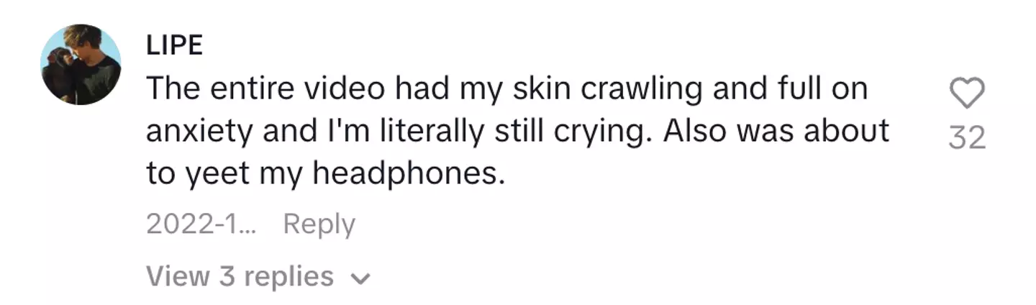Select the circular avatar next to LIPE
This screenshot has height=305, width=1036.
[81, 65]
